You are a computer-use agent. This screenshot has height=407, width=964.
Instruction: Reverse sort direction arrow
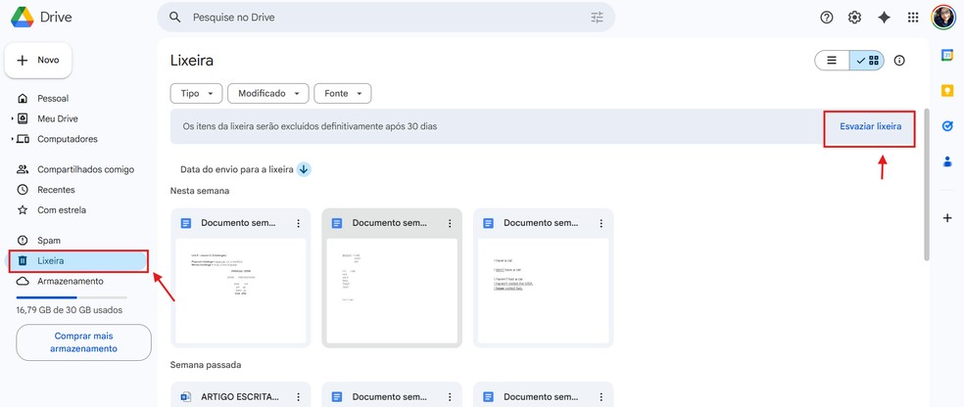click(x=304, y=169)
